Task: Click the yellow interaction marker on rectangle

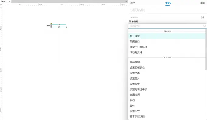Action: pyautogui.click(x=51, y=23)
